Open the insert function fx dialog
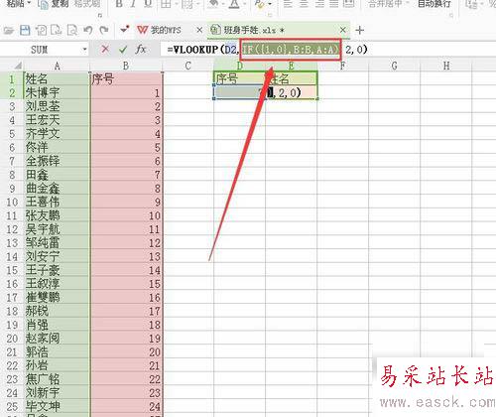The image size is (496, 417). pyautogui.click(x=141, y=50)
